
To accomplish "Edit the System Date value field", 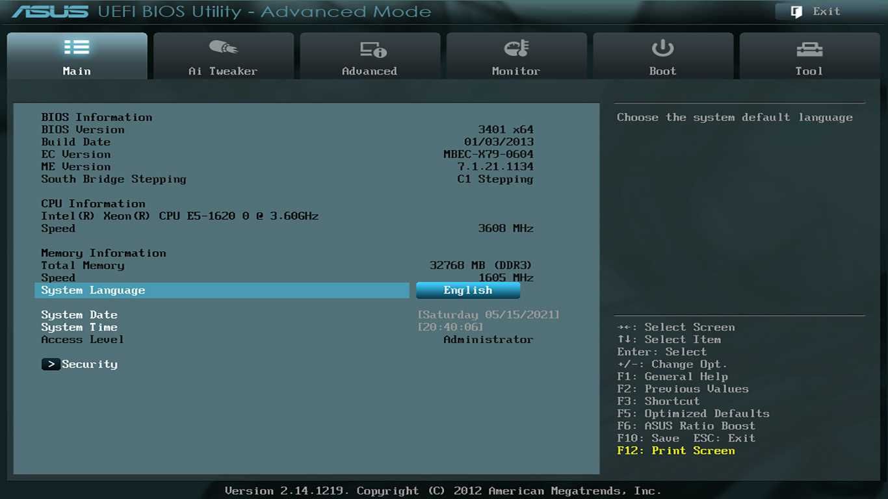I will (488, 315).
